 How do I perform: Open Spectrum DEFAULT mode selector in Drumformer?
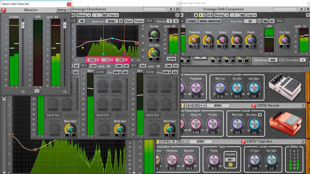tap(112, 21)
